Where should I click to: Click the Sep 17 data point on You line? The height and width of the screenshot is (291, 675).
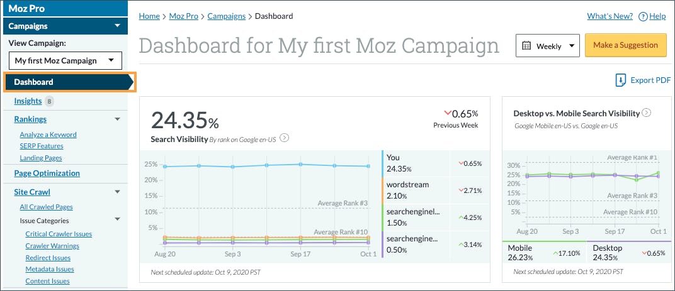pos(300,164)
